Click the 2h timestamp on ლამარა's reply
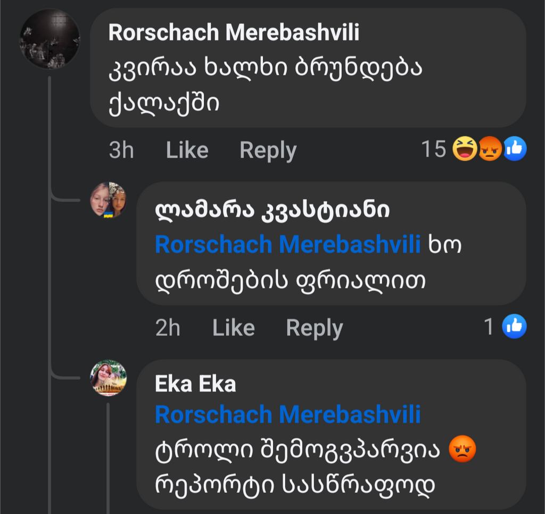This screenshot has width=545, height=514. (168, 328)
